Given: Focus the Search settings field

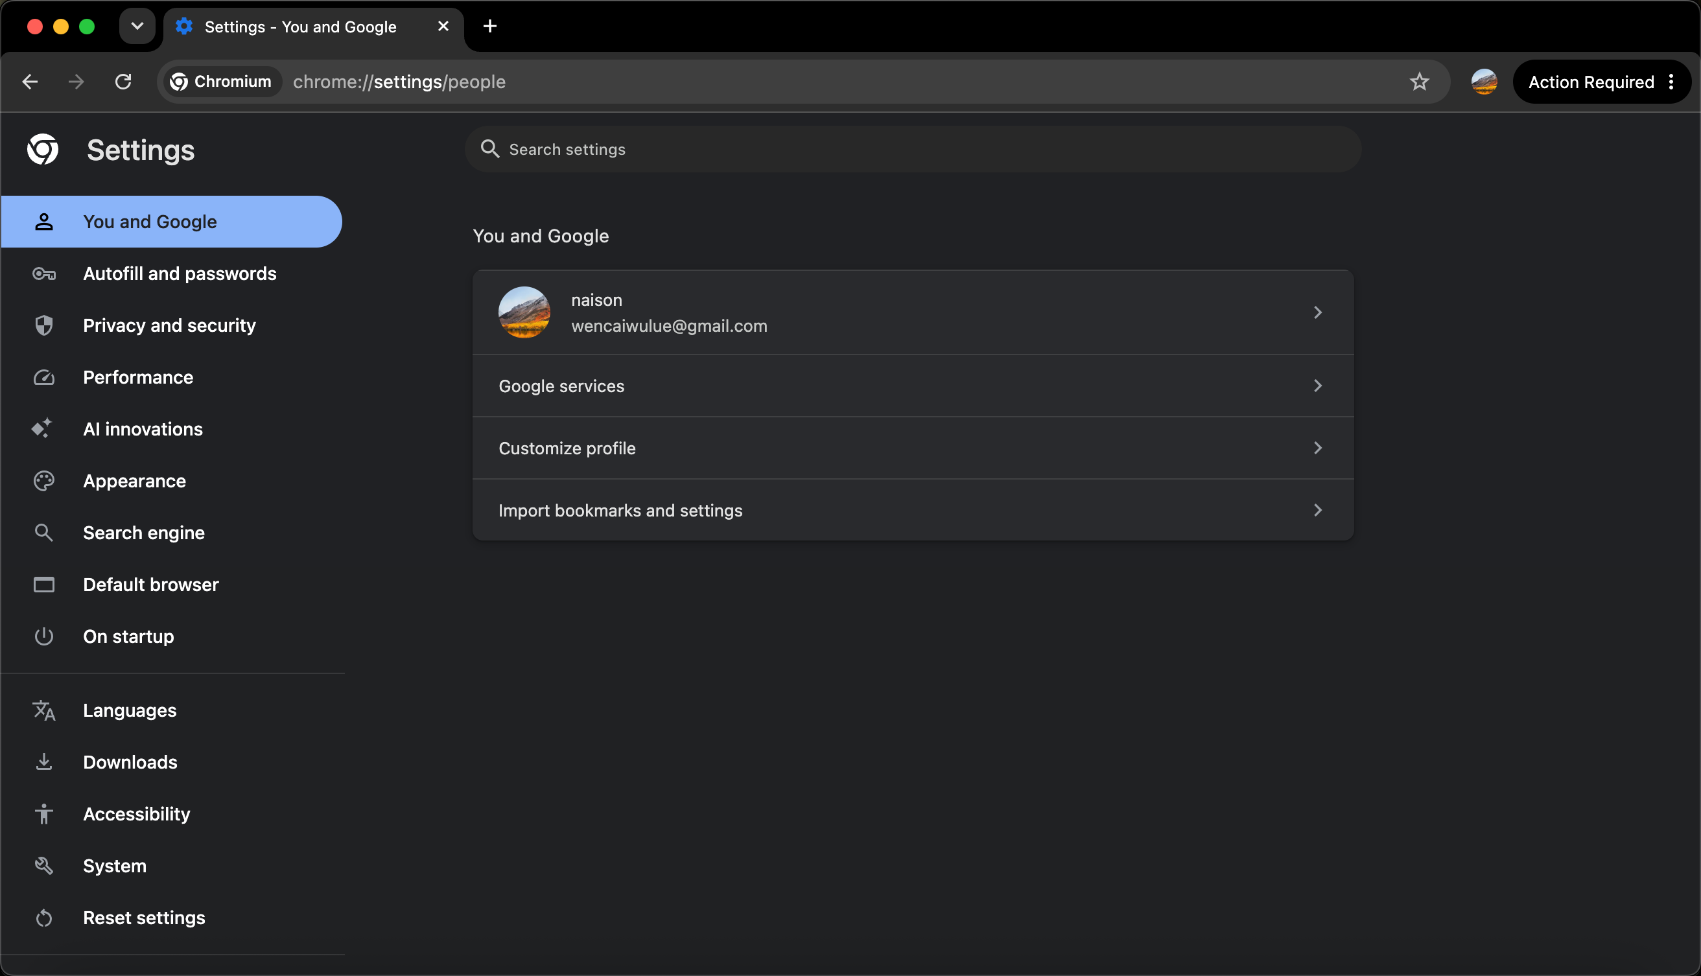Looking at the screenshot, I should (x=913, y=149).
